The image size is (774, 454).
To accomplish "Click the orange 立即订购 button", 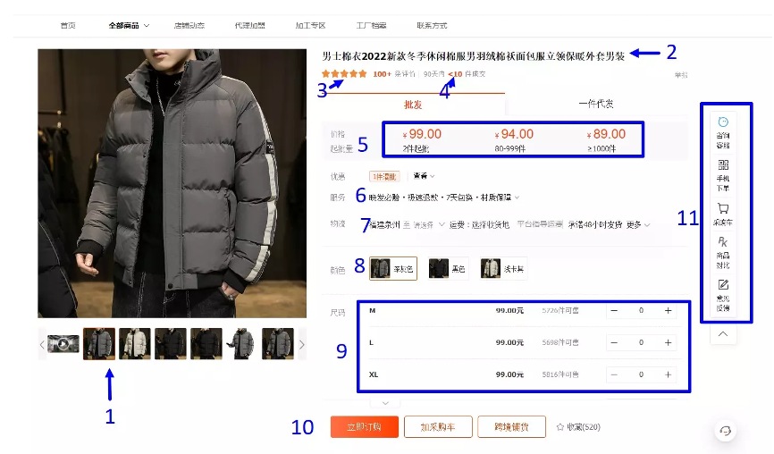I will tap(365, 427).
